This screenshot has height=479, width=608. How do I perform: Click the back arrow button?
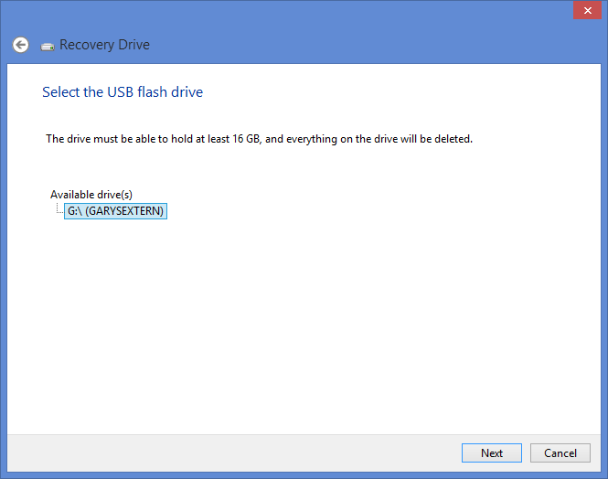[x=20, y=45]
